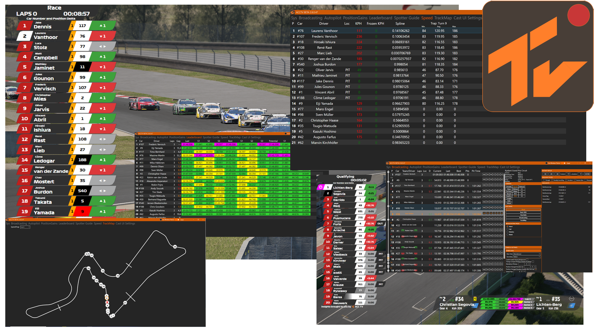The height and width of the screenshot is (334, 594).
Task: Click the instant replay duration field
Action: [580, 174]
